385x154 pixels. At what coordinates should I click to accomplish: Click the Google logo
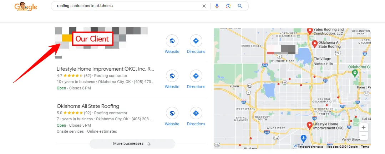click(x=26, y=7)
